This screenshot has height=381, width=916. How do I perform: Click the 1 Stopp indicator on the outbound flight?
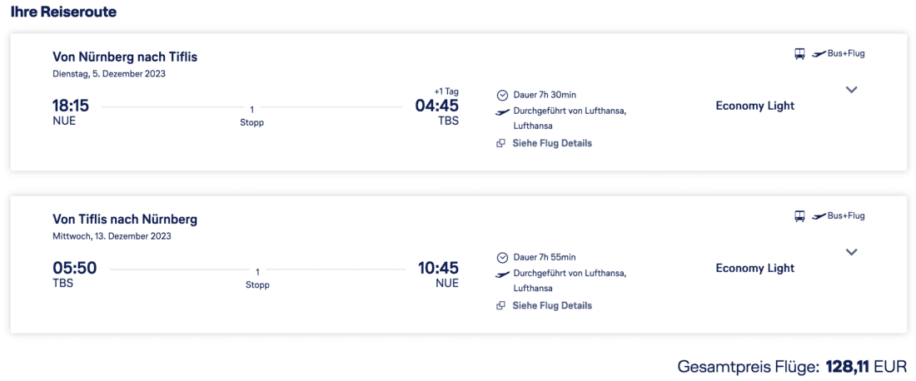(x=251, y=115)
